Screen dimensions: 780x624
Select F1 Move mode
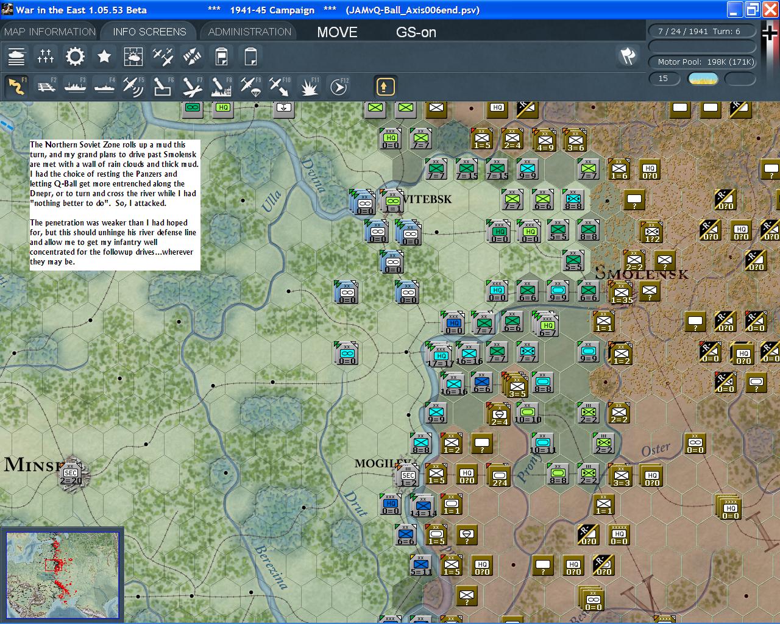16,87
